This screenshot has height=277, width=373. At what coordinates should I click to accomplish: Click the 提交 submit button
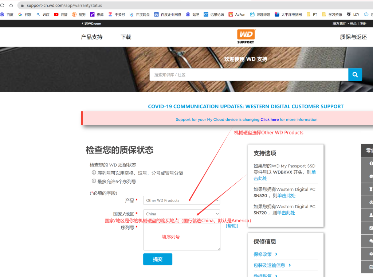click(x=157, y=259)
